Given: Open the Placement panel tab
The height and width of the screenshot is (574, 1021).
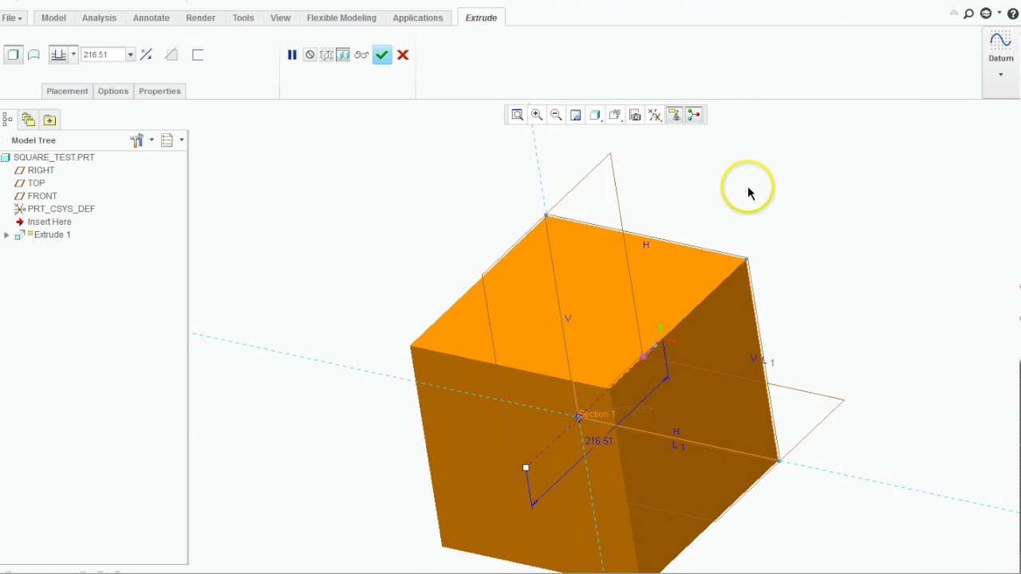Looking at the screenshot, I should point(67,91).
